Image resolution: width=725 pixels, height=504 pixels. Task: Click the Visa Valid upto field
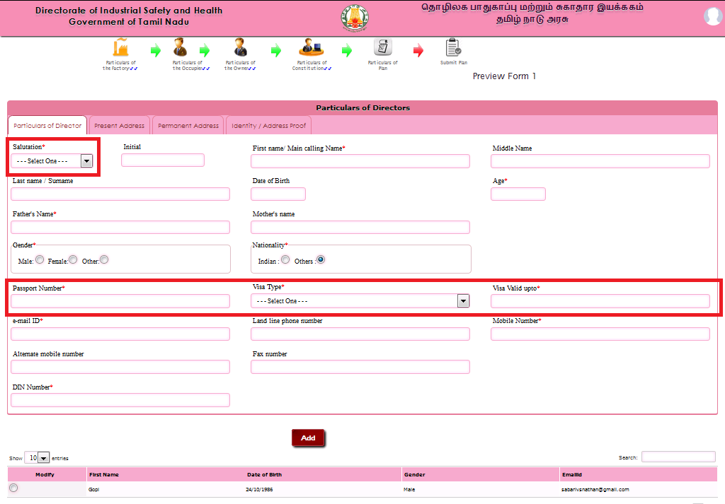pos(600,301)
